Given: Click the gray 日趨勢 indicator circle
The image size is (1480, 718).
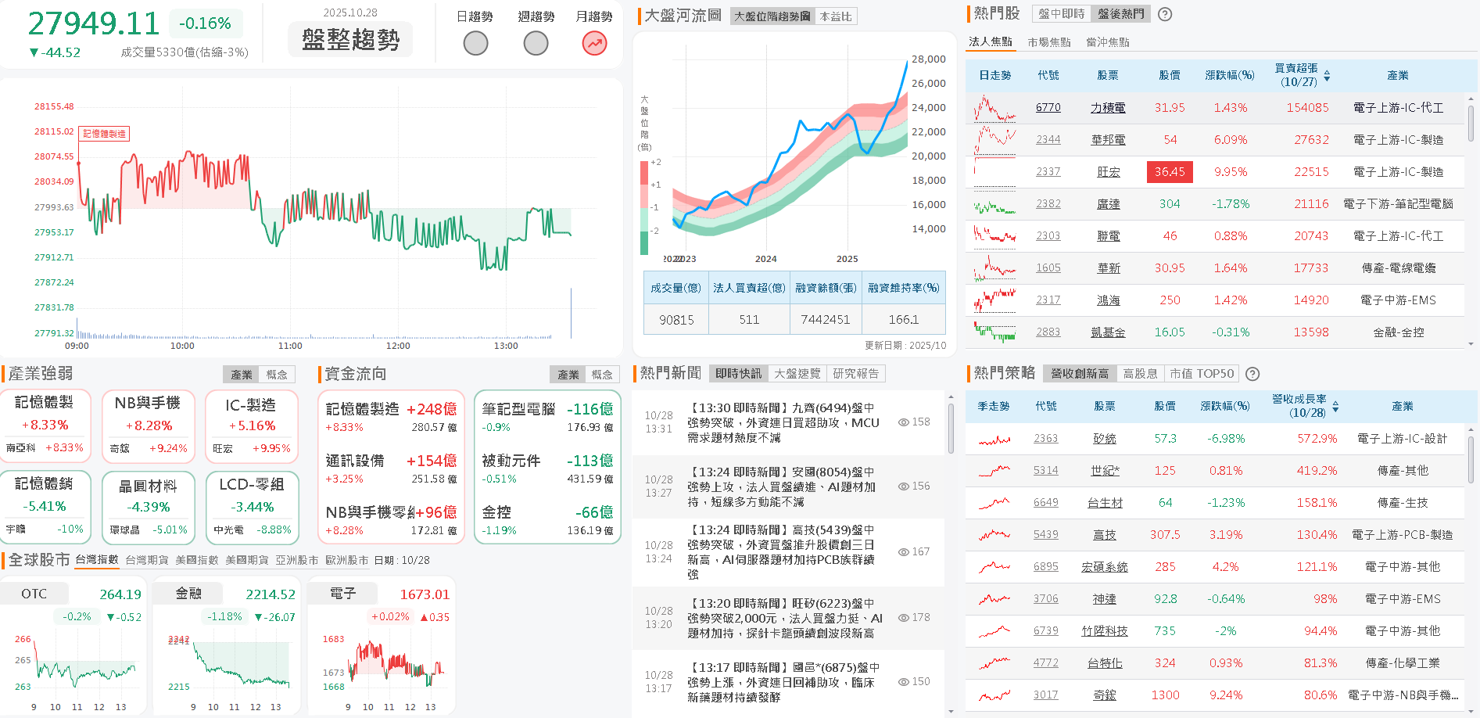Looking at the screenshot, I should 475,44.
